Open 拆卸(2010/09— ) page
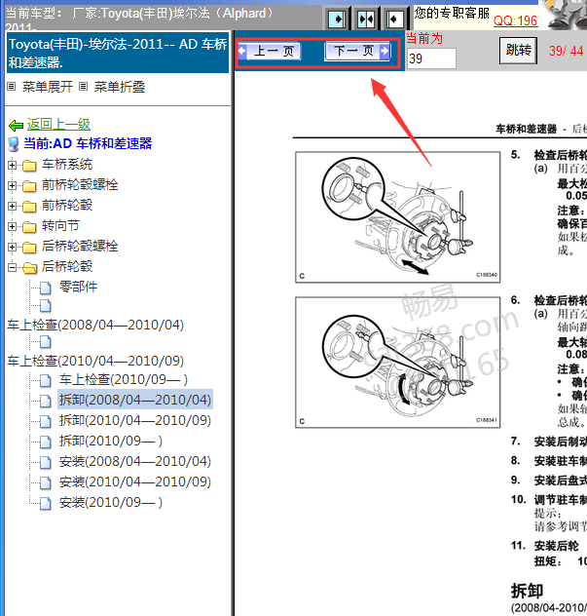The height and width of the screenshot is (616, 587). pos(111,441)
